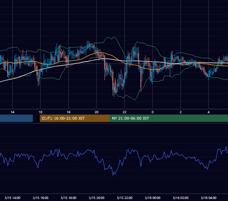
Task: Click the London 16:00-21:00 JST session bar
Action: click(75, 118)
